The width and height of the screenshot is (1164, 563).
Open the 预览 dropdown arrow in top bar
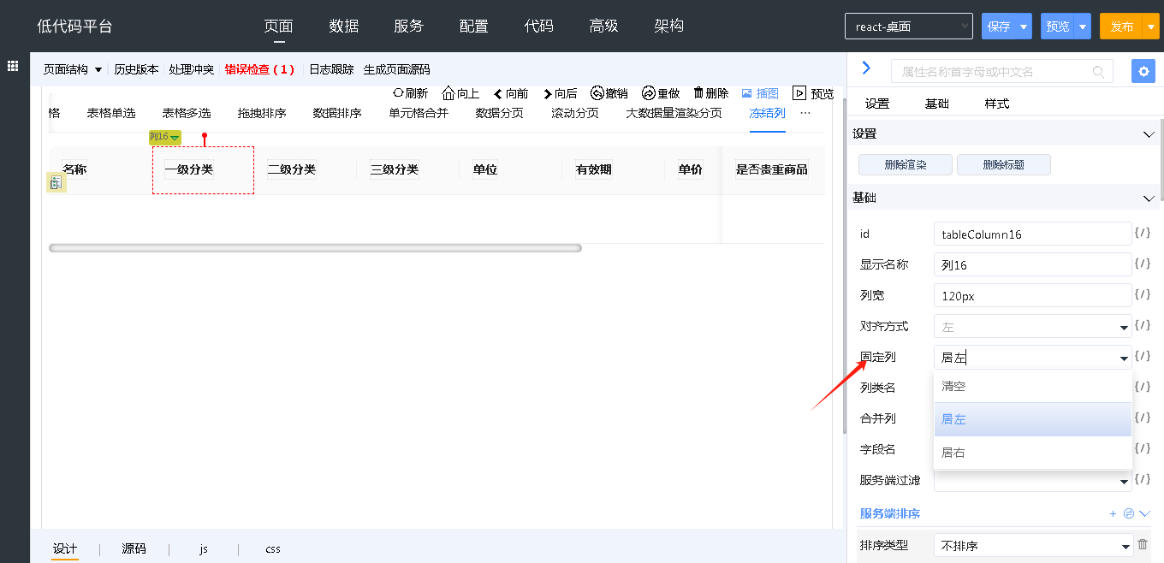click(x=1083, y=27)
